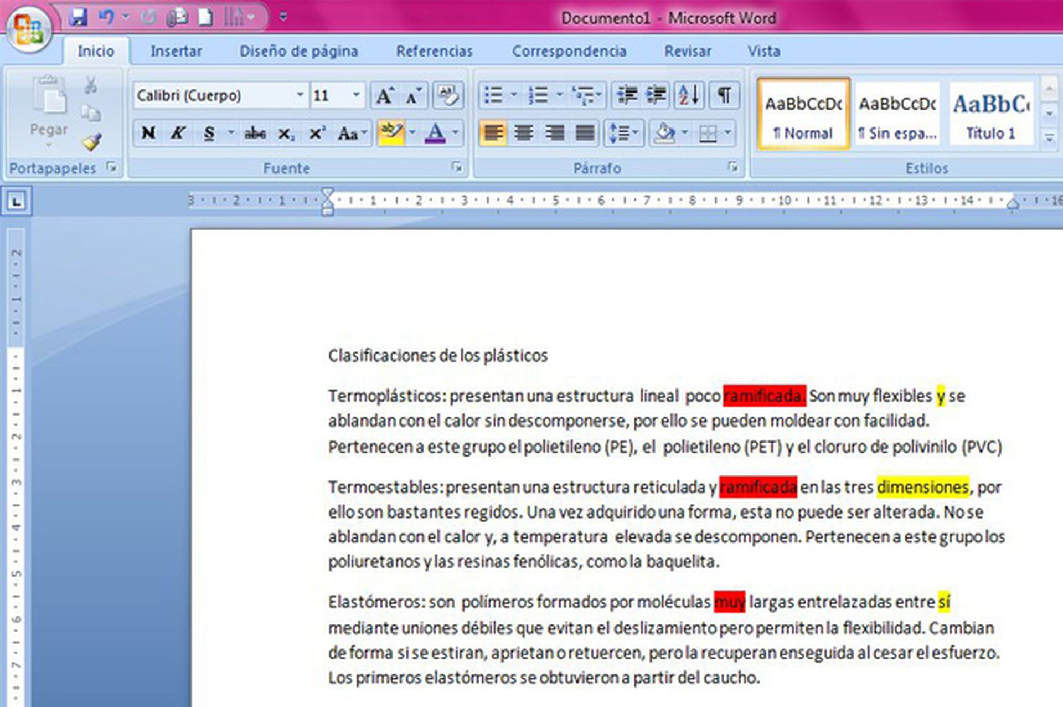The height and width of the screenshot is (707, 1063).
Task: Toggle the underline S formatting
Action: pos(209,133)
